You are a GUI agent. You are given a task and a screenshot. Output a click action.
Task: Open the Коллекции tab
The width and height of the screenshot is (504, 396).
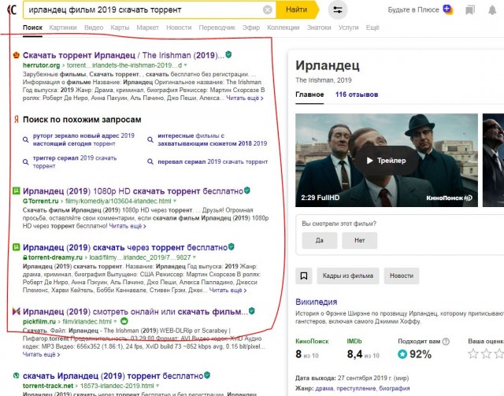point(283,28)
